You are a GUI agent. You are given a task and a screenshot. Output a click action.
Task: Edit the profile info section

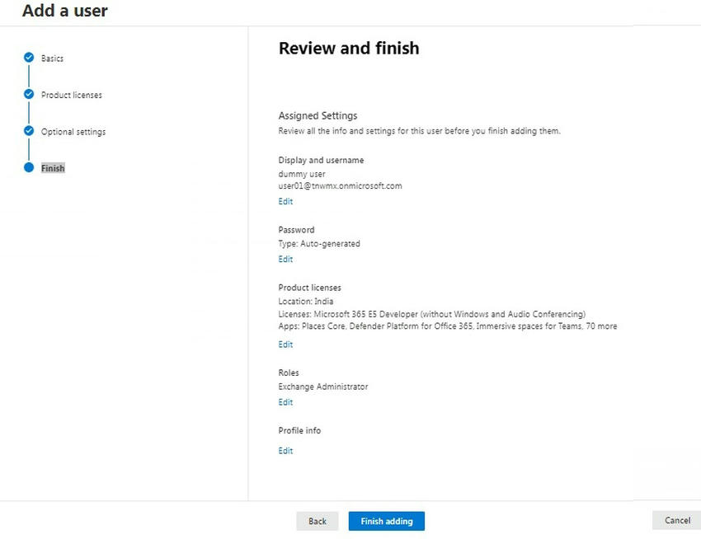tap(285, 450)
